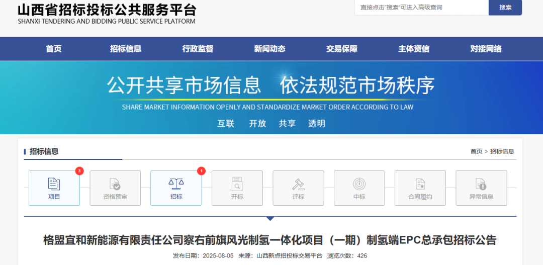The height and width of the screenshot is (265, 543).
Task: Open 对接网络 in the navigation bar
Action: pyautogui.click(x=486, y=49)
